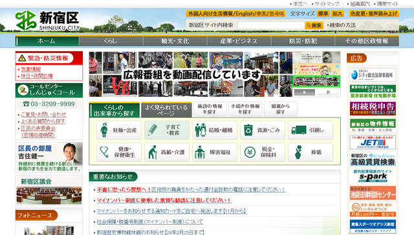The height and width of the screenshot is (235, 414).
Task: Open the 東急スポーツオアシス新宿 ad
Action: click(x=373, y=227)
